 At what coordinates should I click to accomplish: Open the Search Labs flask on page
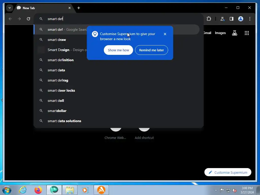(234, 33)
